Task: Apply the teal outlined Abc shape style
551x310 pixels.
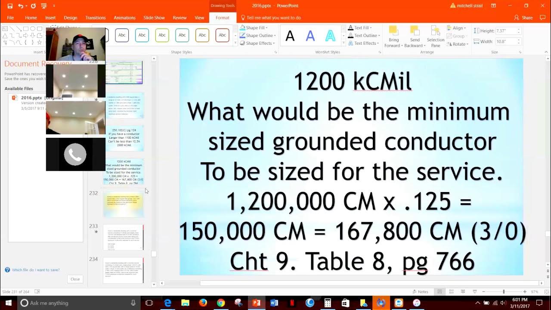Action: [182, 35]
